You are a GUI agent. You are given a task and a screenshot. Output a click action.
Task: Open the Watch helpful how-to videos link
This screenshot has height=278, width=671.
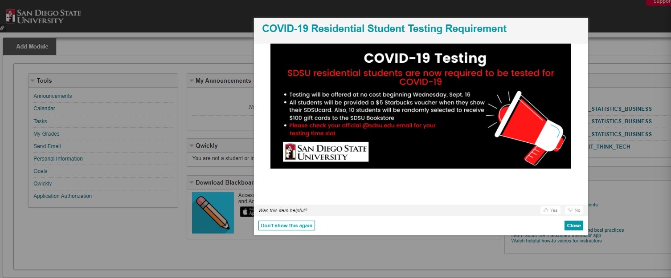557,241
